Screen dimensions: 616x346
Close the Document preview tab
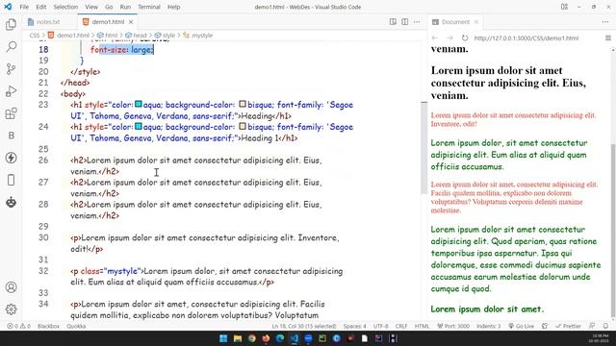click(x=476, y=22)
